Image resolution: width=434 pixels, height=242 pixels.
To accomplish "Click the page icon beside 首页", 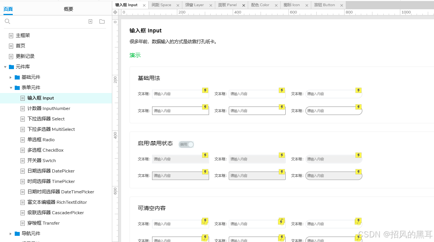I will coord(11,46).
